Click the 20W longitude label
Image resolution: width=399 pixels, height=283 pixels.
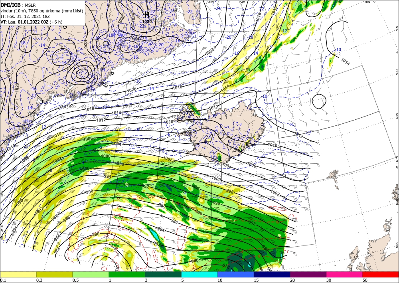210,2
